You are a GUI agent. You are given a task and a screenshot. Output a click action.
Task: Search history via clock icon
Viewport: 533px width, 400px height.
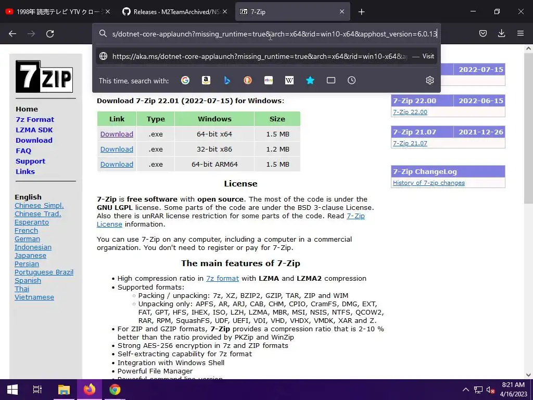352,80
